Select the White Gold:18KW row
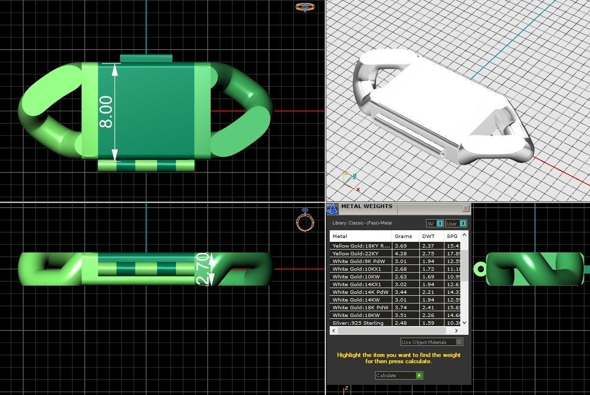590x395 pixels. coord(395,315)
